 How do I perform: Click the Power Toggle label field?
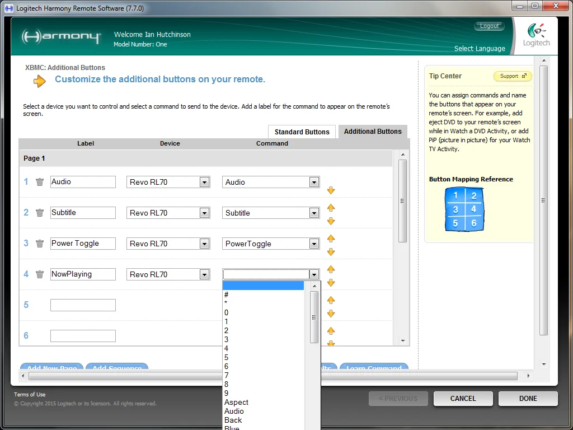tap(83, 243)
